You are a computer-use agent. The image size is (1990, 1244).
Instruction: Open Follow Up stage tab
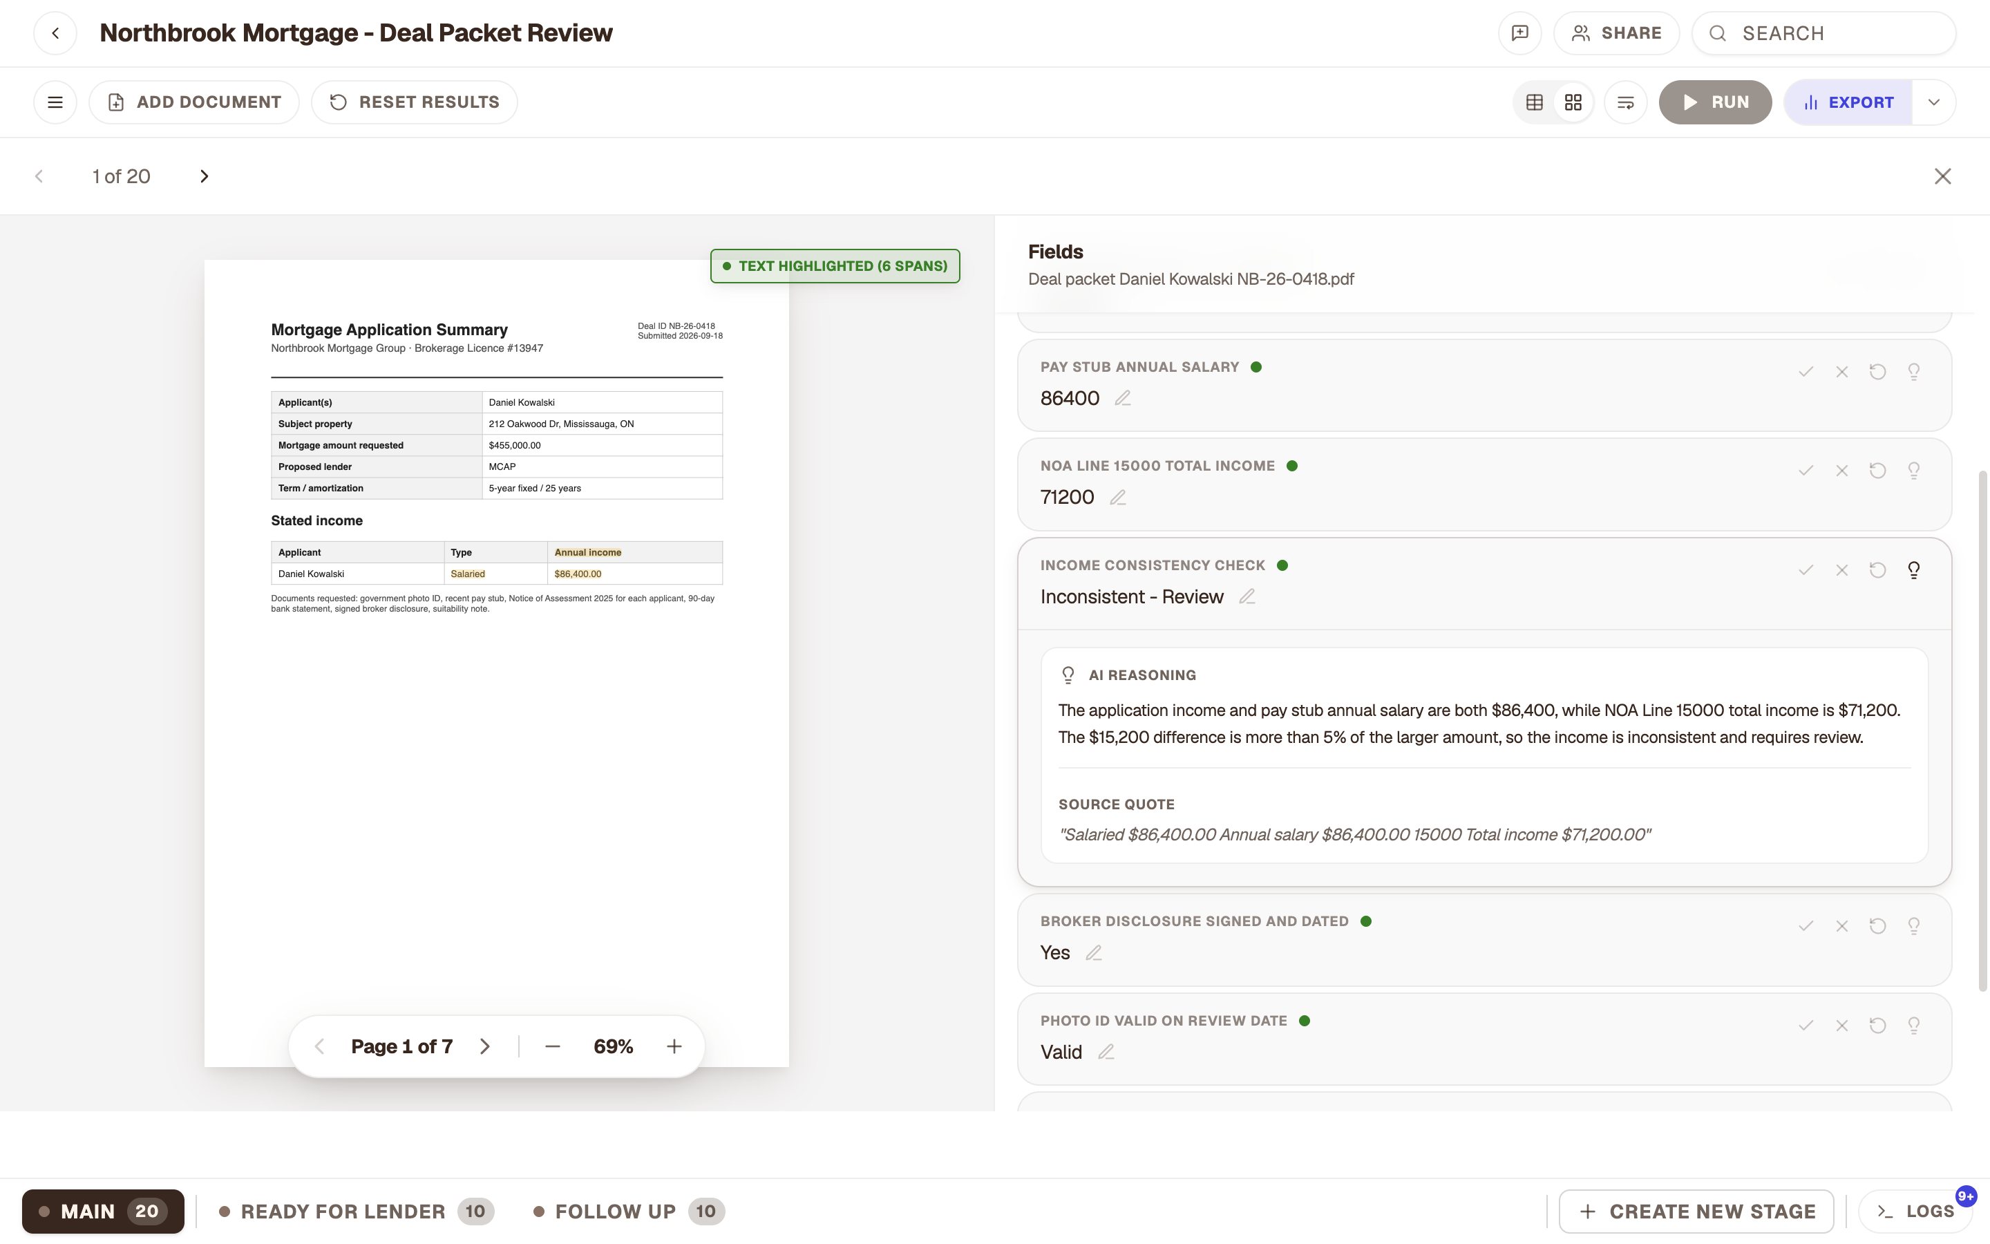[x=629, y=1211]
